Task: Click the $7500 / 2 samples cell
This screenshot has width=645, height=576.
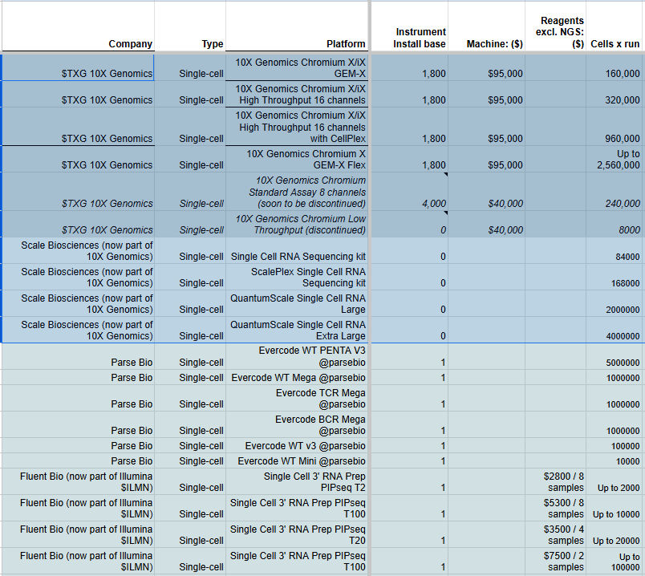Action: (555, 561)
